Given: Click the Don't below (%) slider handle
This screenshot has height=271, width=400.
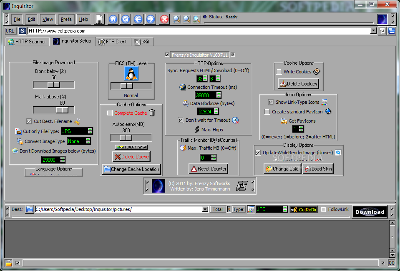Looking at the screenshot, I should [54, 85].
